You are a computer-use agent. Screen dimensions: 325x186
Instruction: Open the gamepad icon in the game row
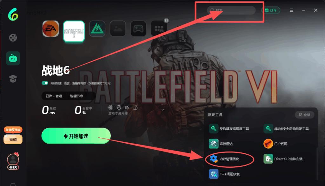(138, 28)
